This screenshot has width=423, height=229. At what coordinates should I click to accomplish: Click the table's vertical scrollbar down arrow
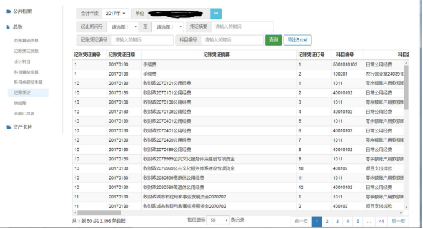[x=406, y=207]
